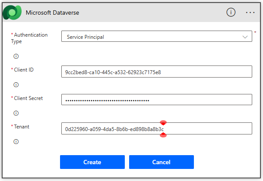
Task: Show info tooltip below Authentication Type
Action: point(16,56)
